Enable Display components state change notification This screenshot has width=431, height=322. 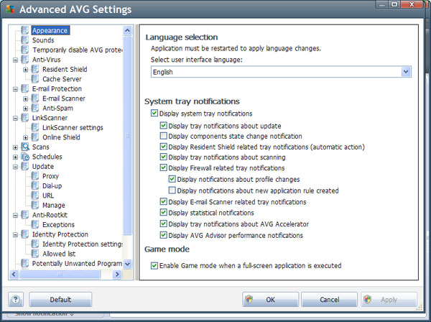point(163,136)
